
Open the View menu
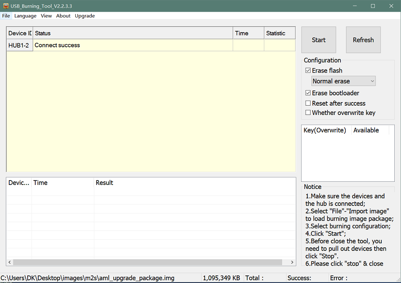46,16
